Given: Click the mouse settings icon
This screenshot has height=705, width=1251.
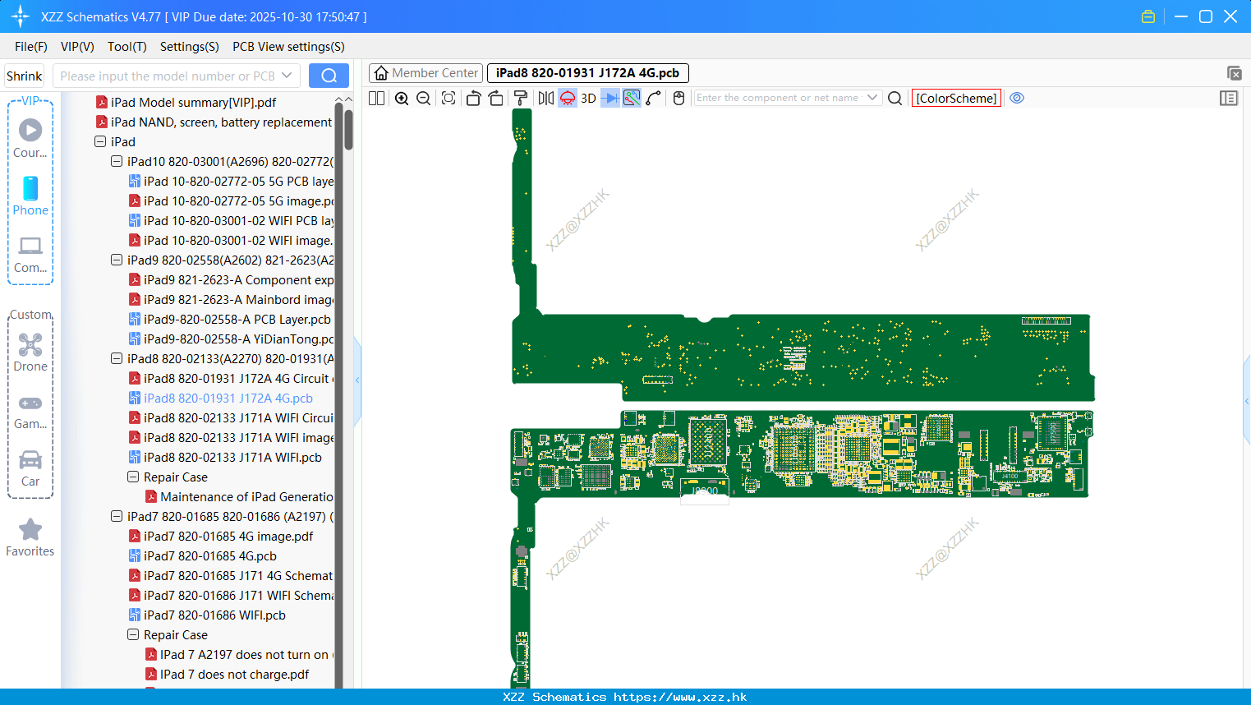Looking at the screenshot, I should point(678,98).
